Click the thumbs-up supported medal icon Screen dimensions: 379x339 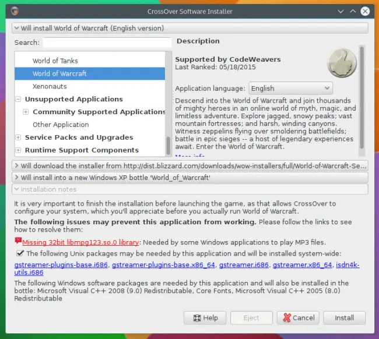coord(342,63)
